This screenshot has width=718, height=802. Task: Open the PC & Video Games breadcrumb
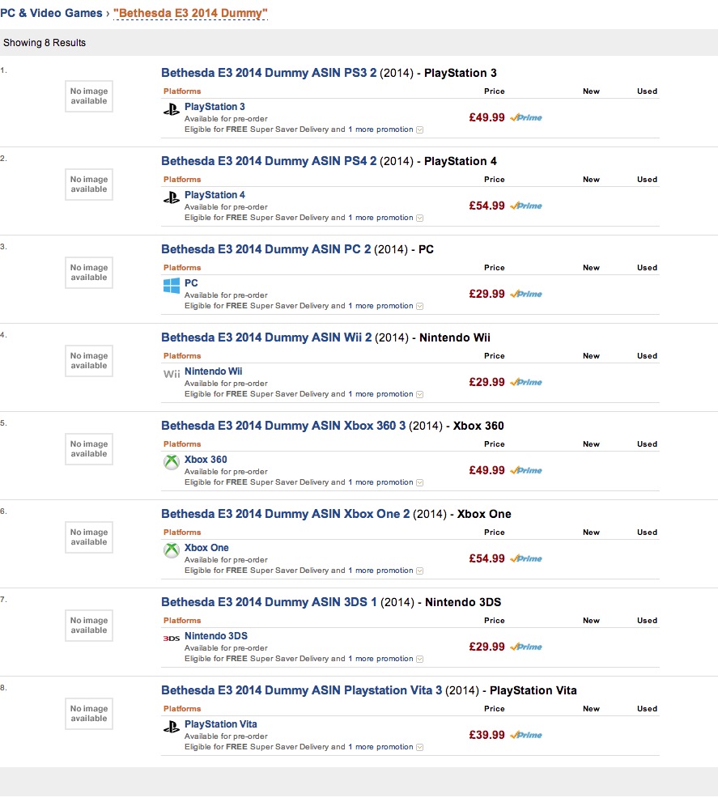pos(51,13)
